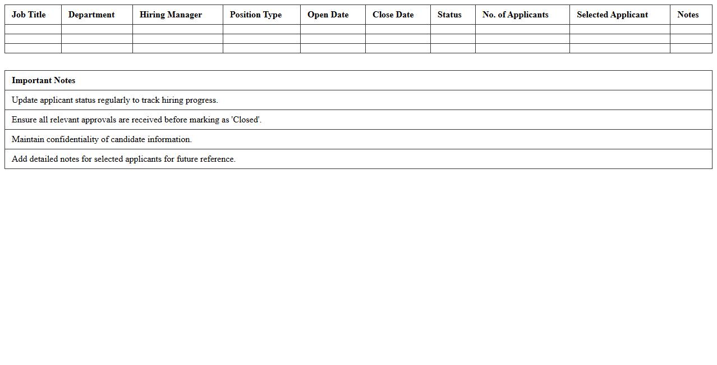717x365 pixels.
Task: Select the note about updating applicant status
Action: (x=115, y=100)
